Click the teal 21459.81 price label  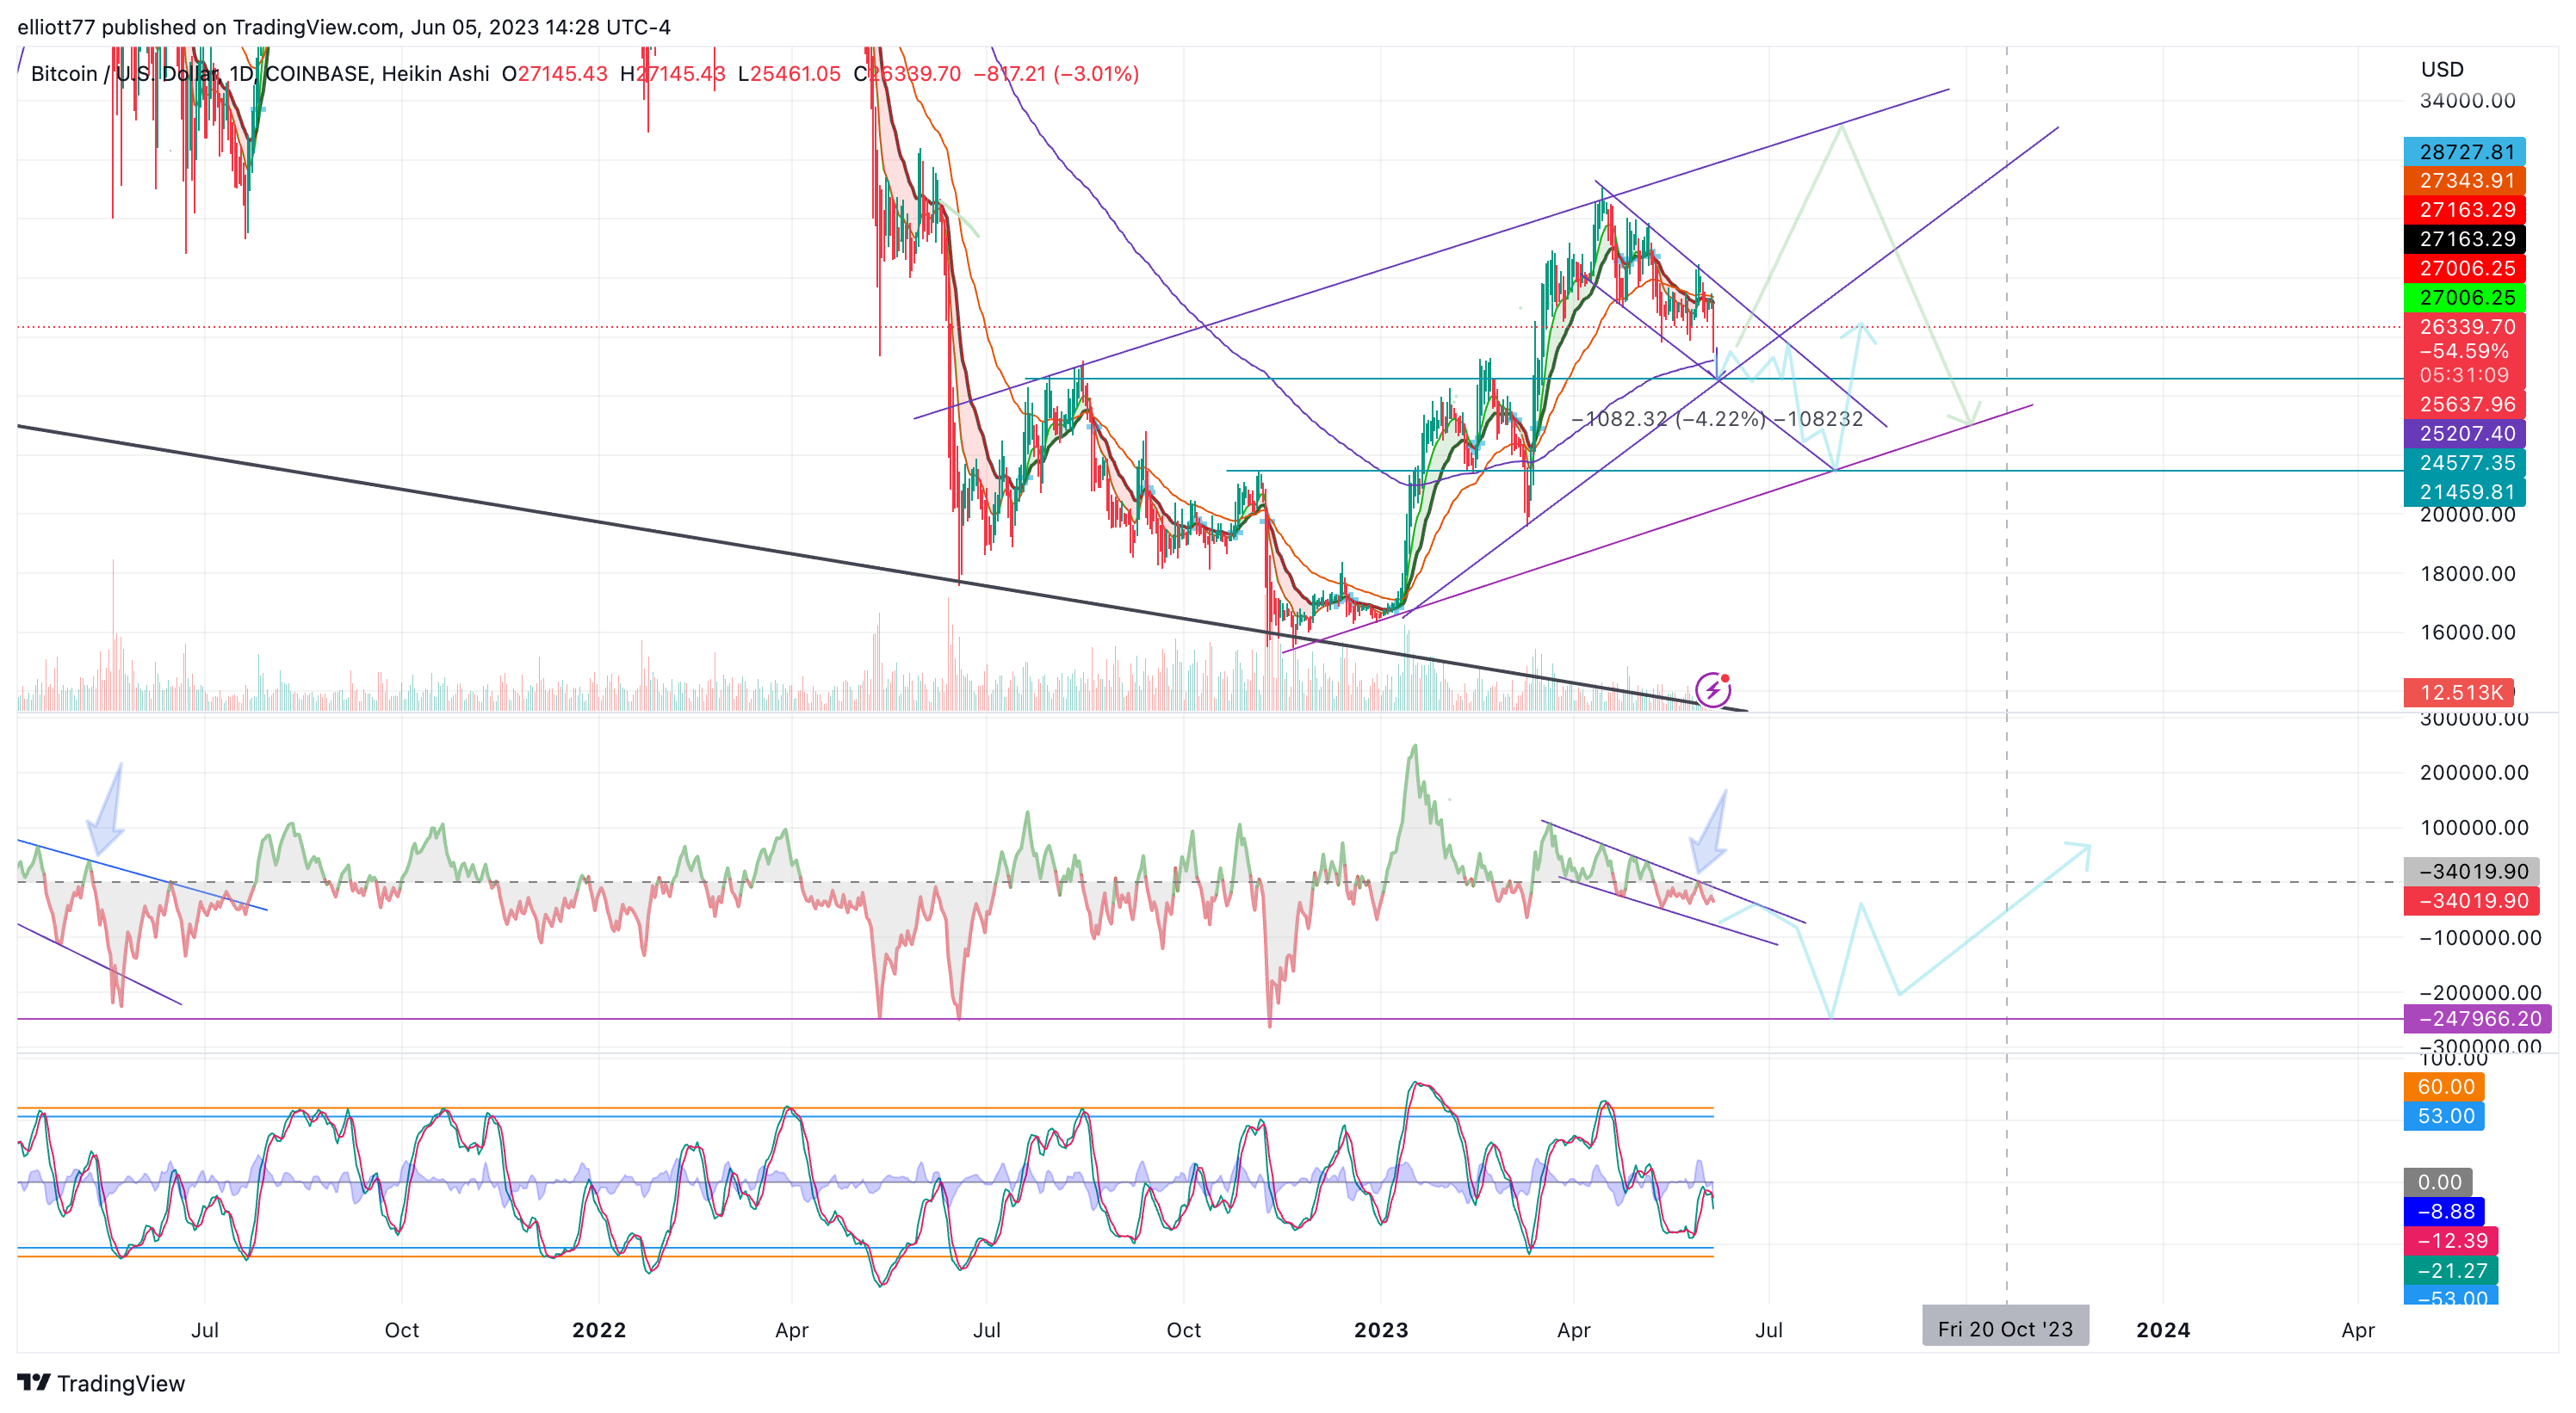coord(2464,491)
